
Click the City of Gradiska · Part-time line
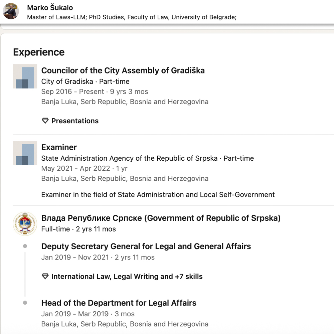(85, 81)
